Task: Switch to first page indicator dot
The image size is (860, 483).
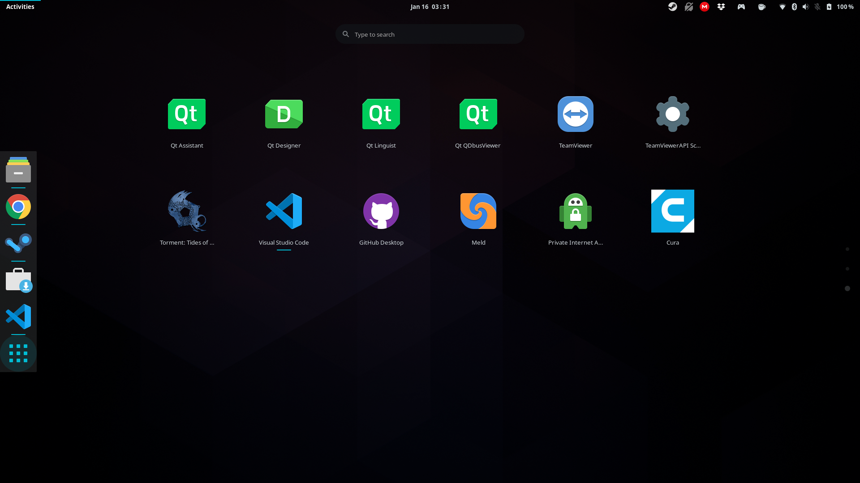Action: pyautogui.click(x=847, y=249)
